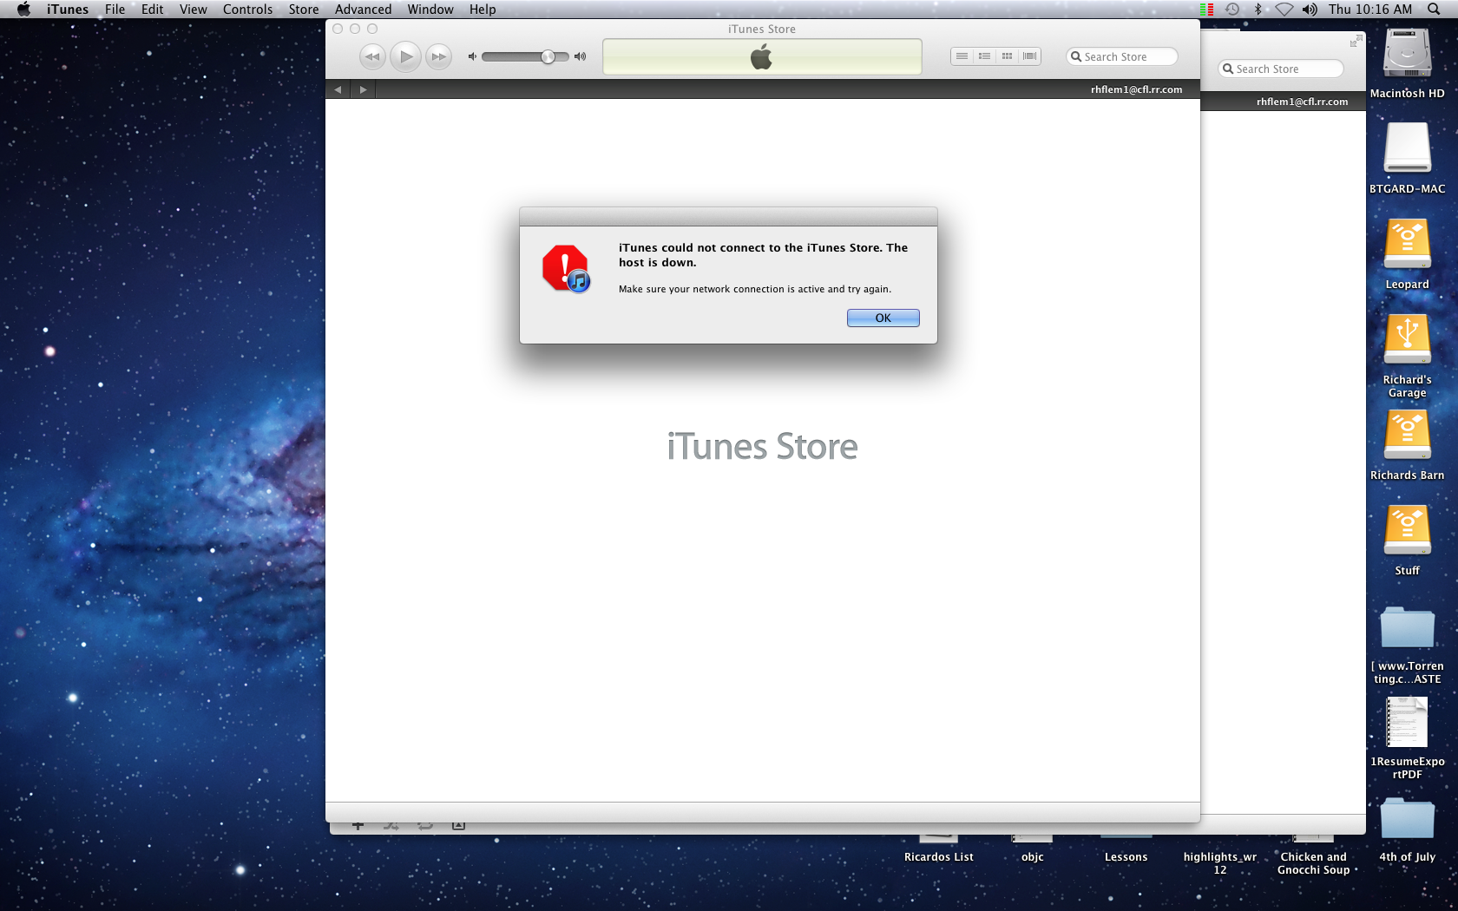Viewport: 1458px width, 911px height.
Task: Select the www.Torrenting folder icon
Action: pos(1407,627)
